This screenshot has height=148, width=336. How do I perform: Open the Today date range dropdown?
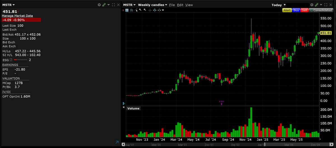point(279,5)
